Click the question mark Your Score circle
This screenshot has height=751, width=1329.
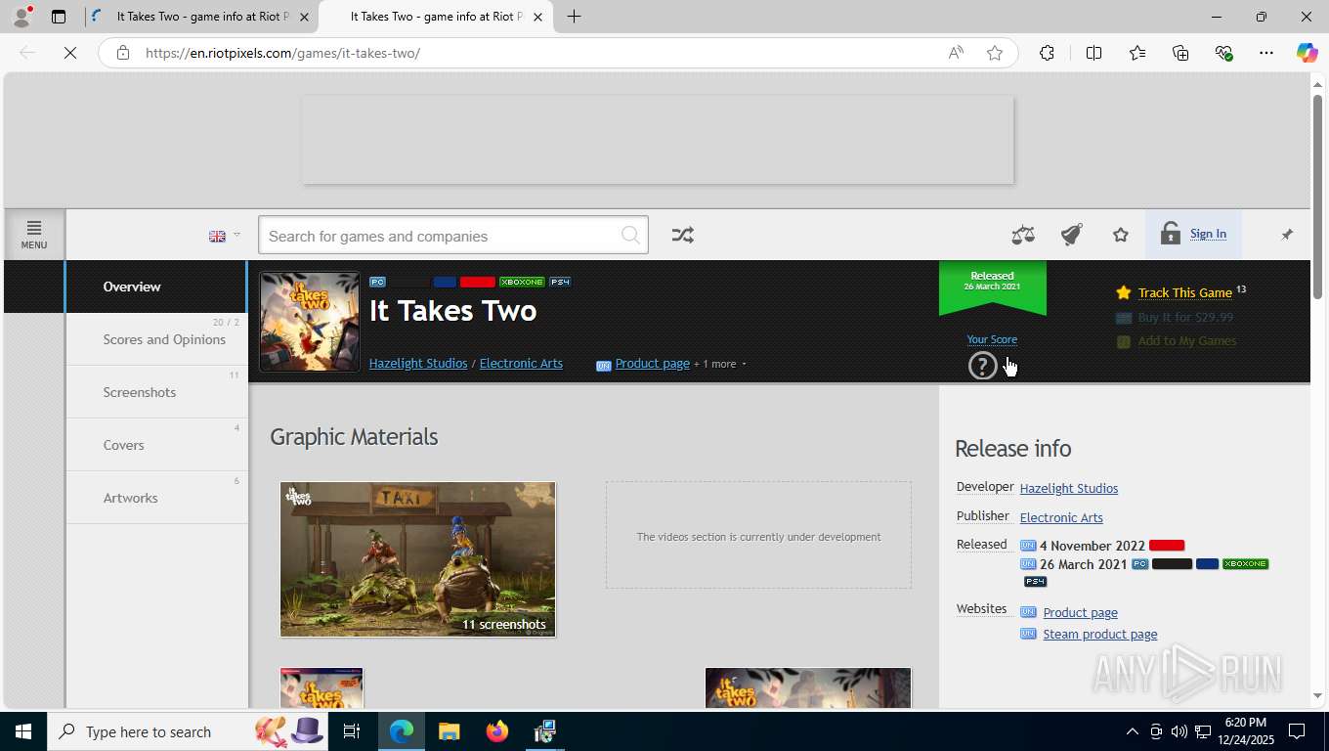[x=982, y=366]
